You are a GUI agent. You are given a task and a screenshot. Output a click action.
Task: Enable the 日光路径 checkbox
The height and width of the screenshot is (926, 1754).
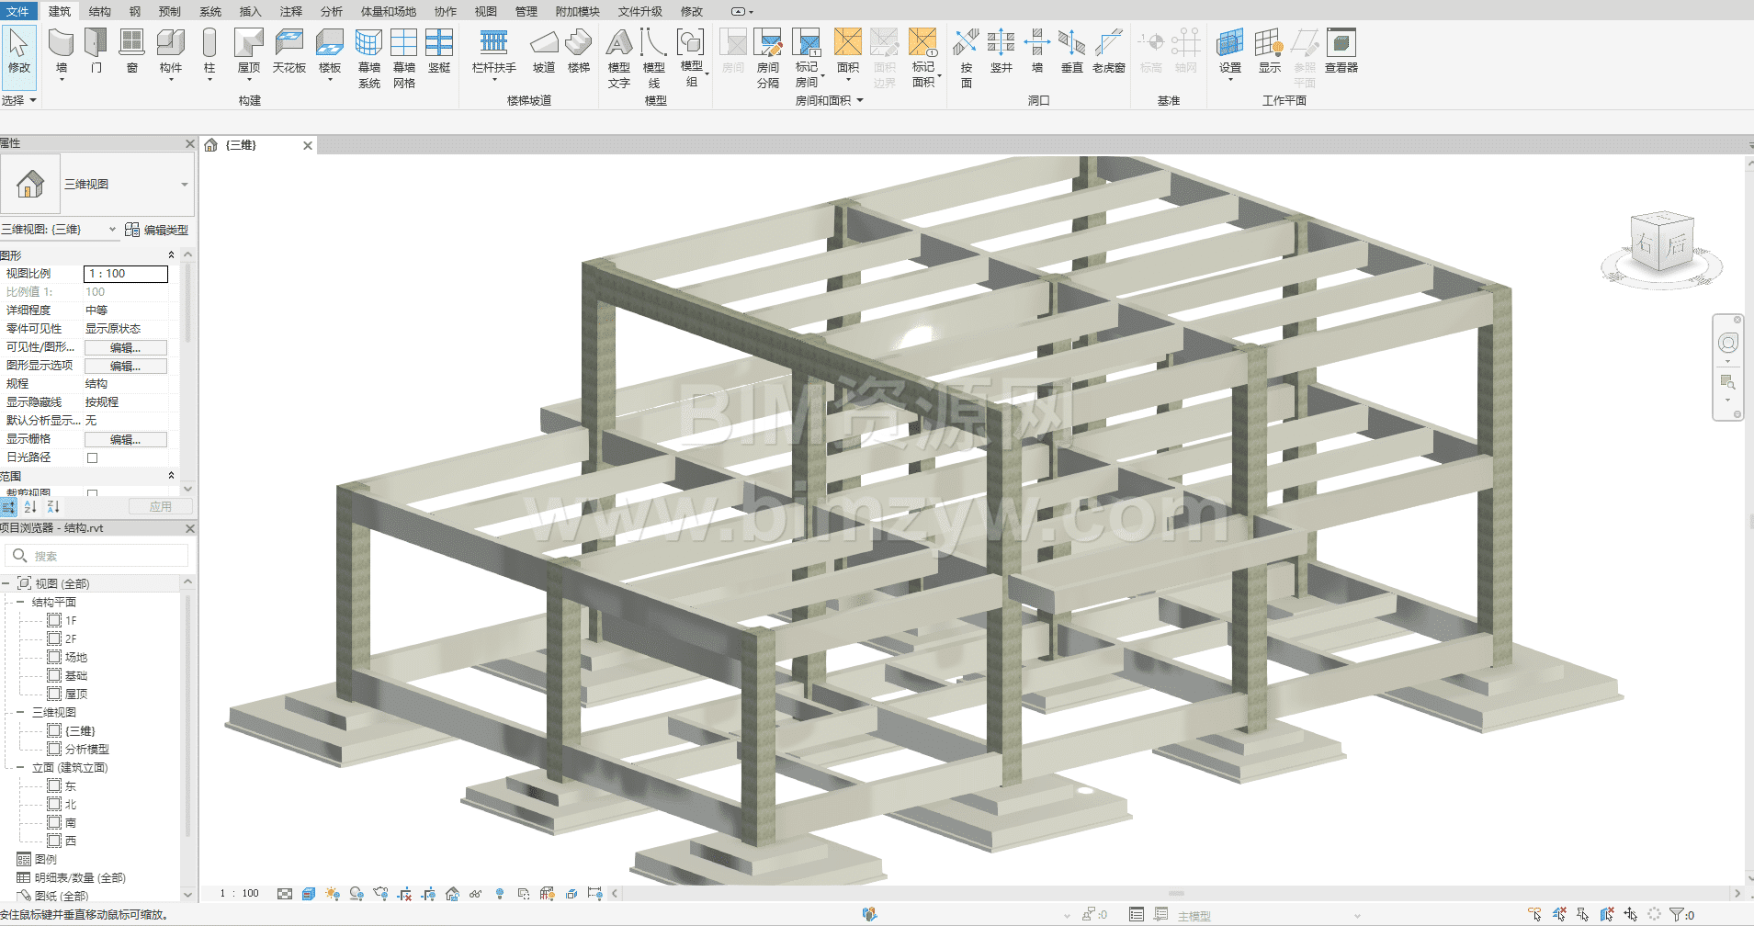tap(92, 457)
